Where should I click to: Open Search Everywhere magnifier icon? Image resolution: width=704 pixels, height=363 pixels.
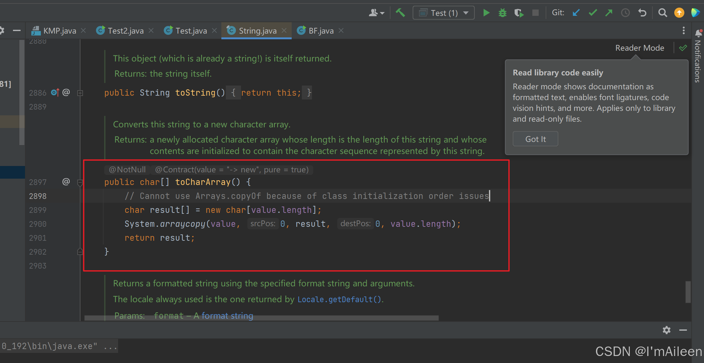[x=663, y=13]
